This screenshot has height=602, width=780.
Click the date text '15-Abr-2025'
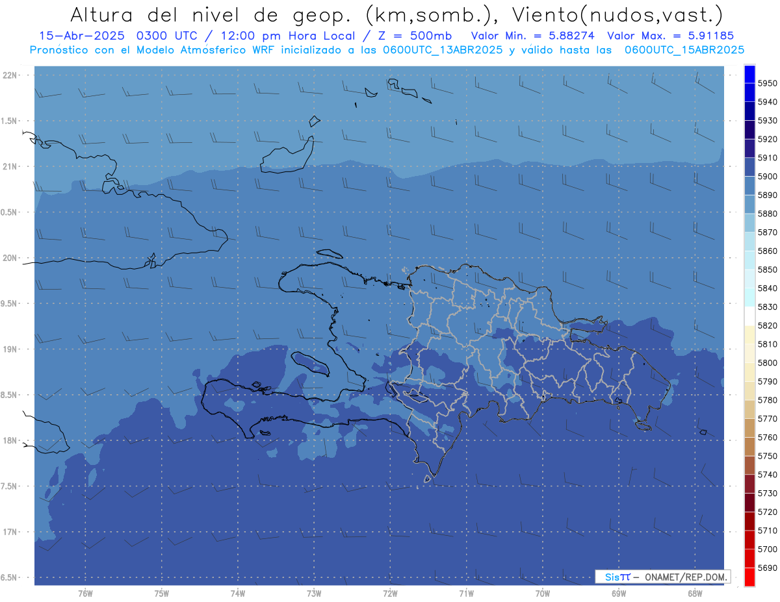click(x=83, y=36)
